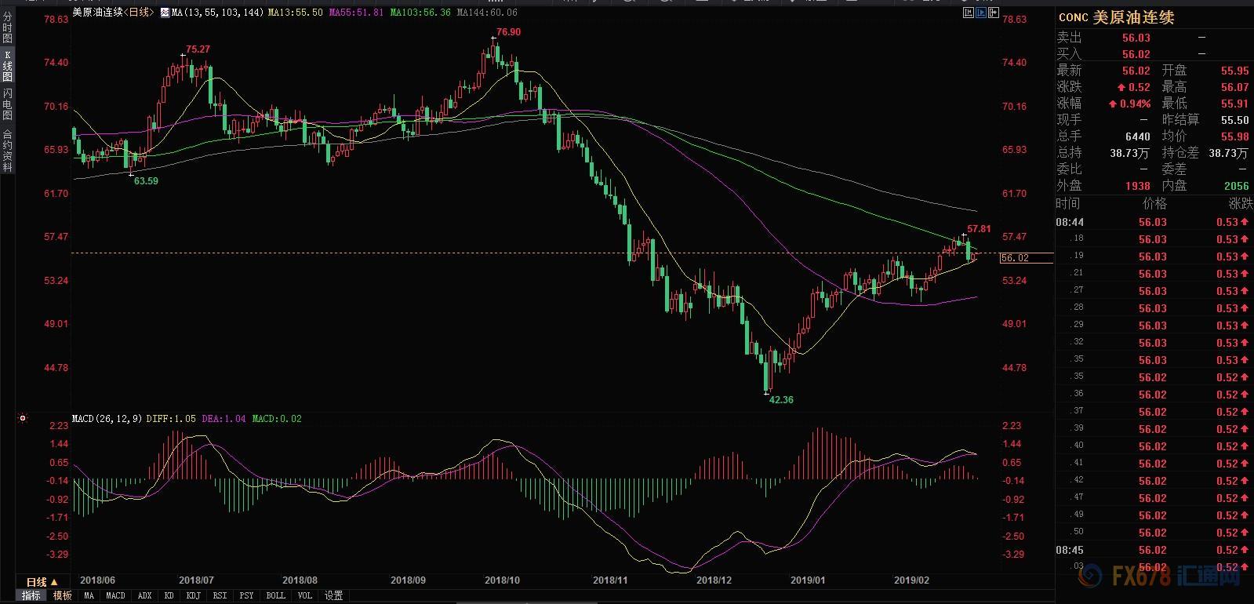Apply the KDJ indicator
Viewport: 1254px width, 604px height.
[193, 595]
